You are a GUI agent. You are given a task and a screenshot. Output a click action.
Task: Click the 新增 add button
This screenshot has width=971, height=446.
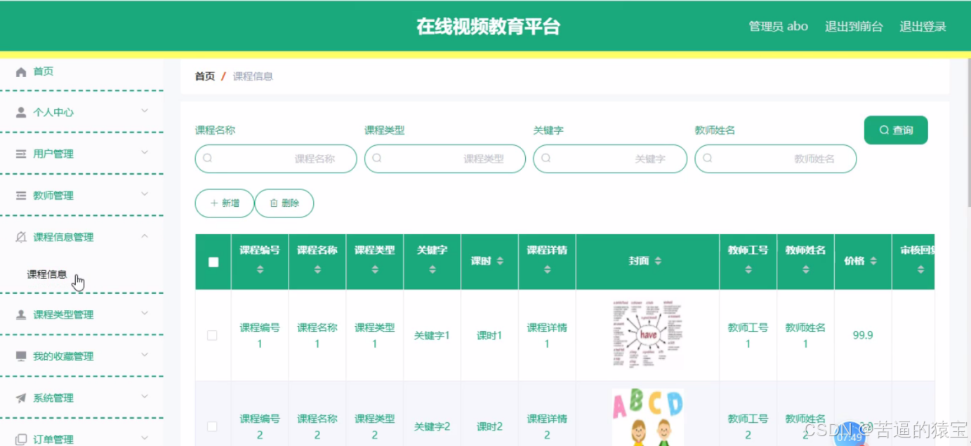point(224,203)
